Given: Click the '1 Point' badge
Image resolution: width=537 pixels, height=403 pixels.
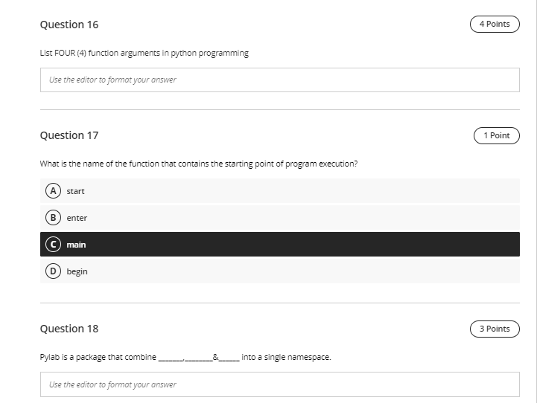Looking at the screenshot, I should pyautogui.click(x=497, y=136).
